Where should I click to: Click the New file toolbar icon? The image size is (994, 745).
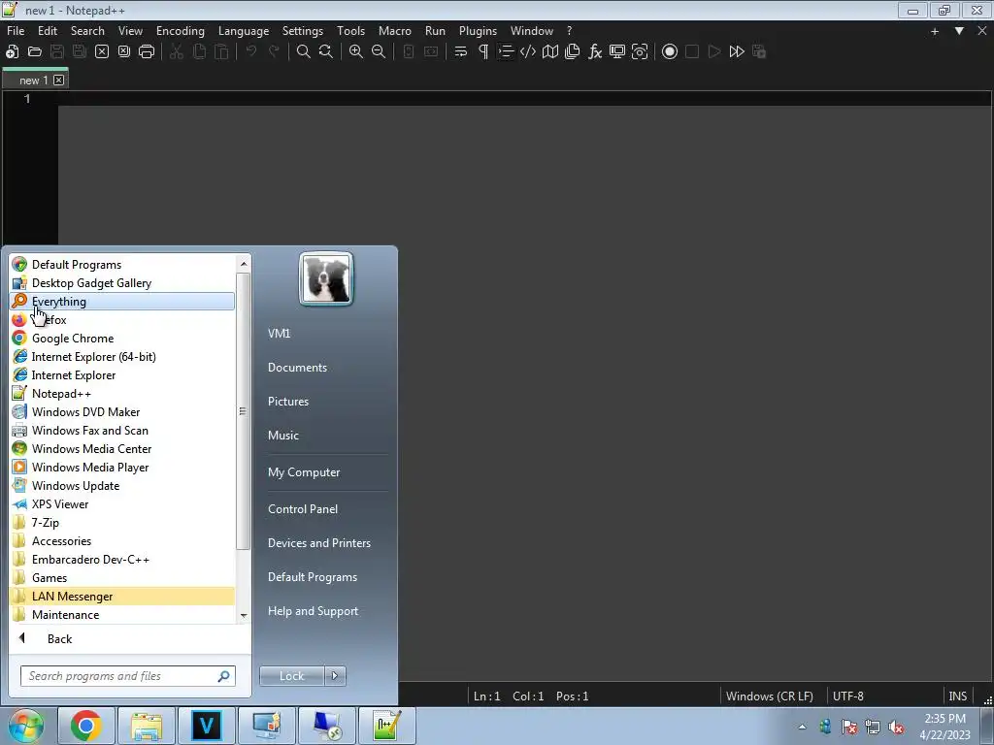tap(12, 52)
